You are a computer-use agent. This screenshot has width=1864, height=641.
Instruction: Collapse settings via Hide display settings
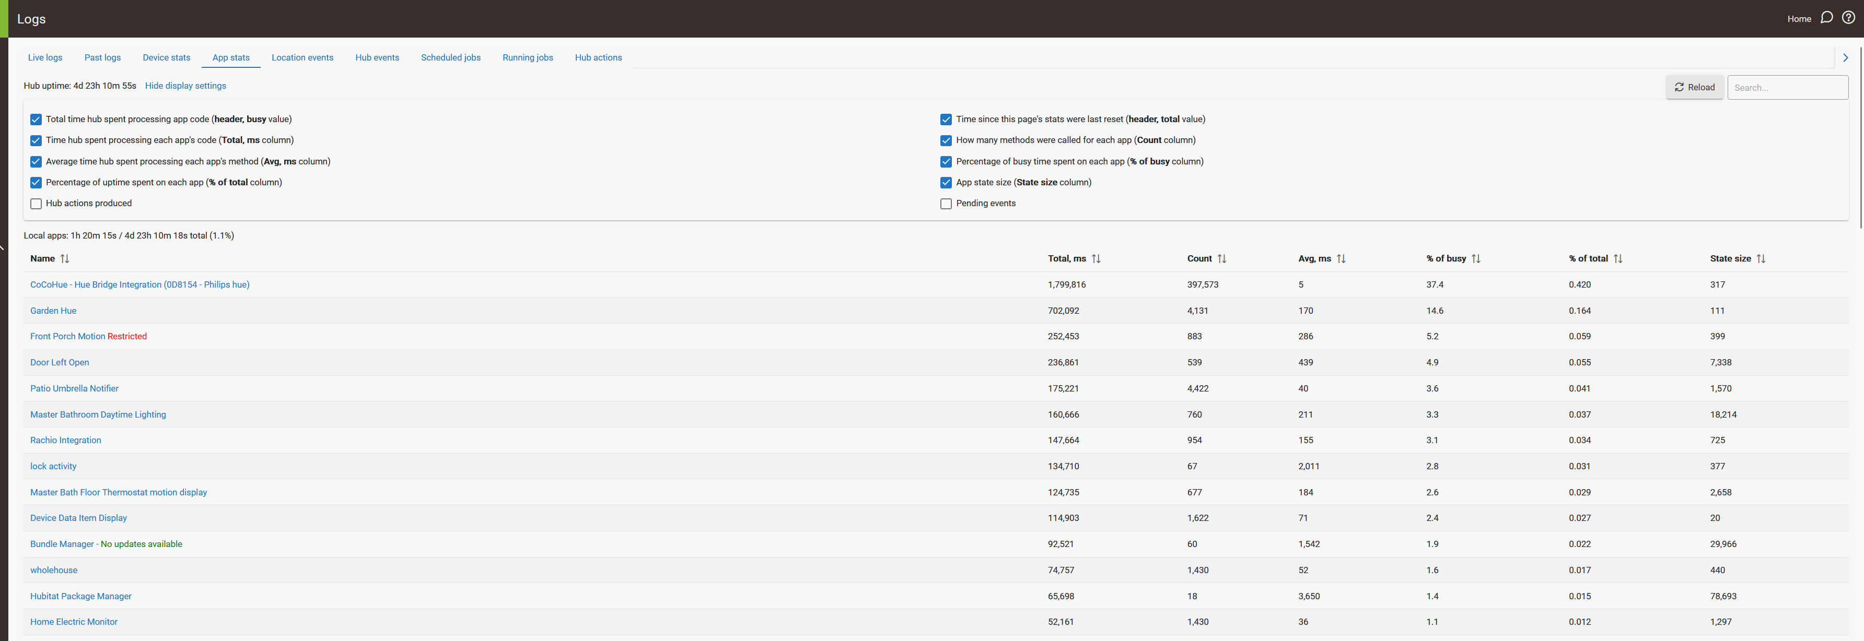click(x=185, y=86)
